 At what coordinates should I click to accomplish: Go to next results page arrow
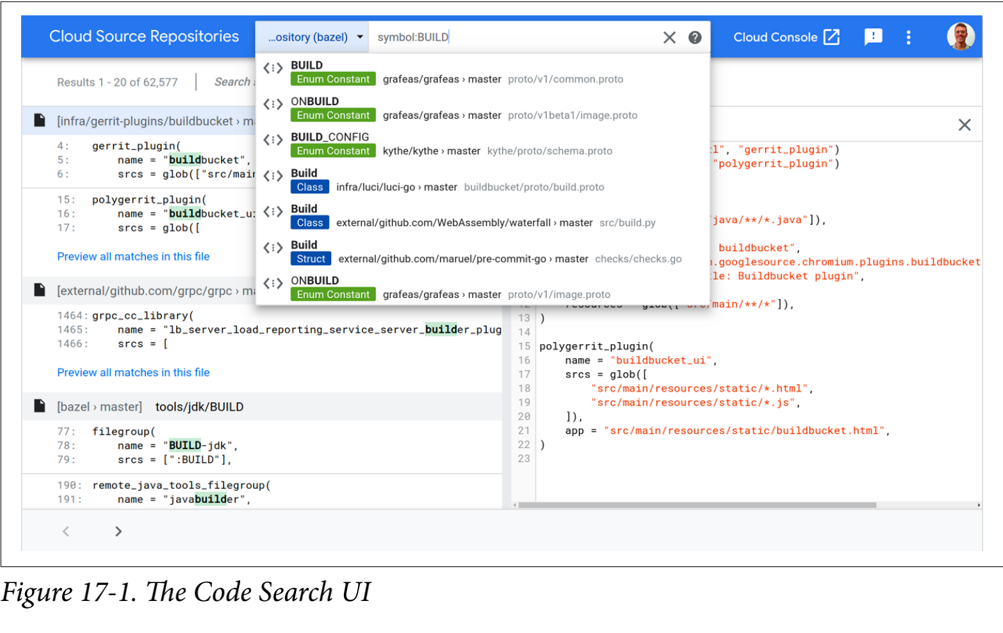point(118,531)
